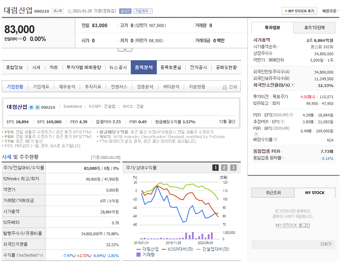Open 더보기 for more stocks
The width and height of the screenshot is (341, 262).
(327, 244)
